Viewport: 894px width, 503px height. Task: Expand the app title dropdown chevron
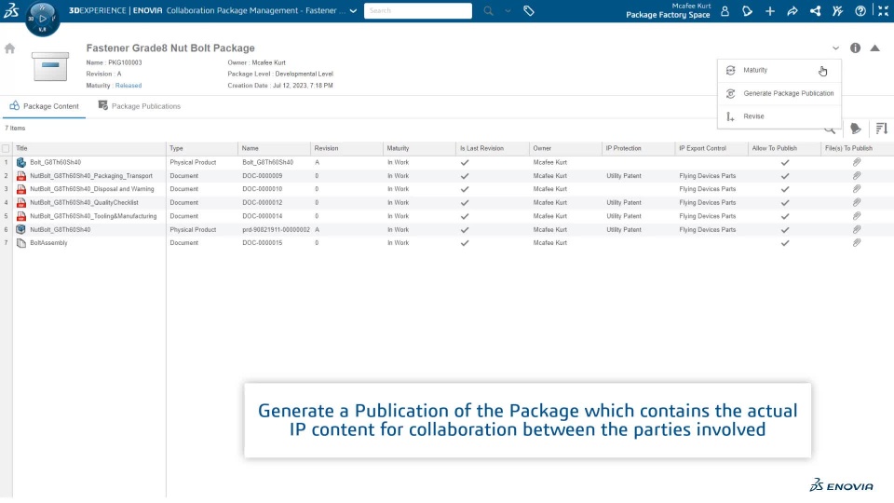click(353, 11)
